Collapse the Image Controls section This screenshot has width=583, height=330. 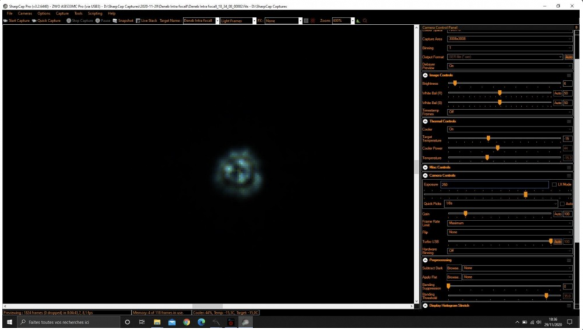(x=426, y=75)
